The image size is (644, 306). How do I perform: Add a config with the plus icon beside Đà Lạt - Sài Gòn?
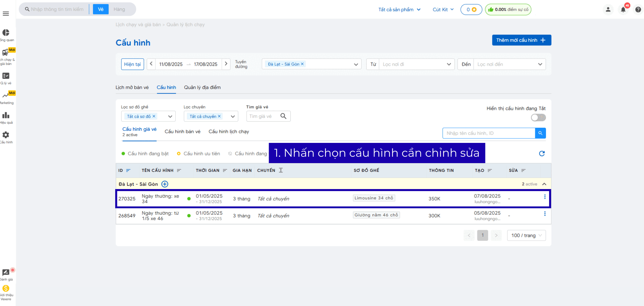(x=165, y=184)
